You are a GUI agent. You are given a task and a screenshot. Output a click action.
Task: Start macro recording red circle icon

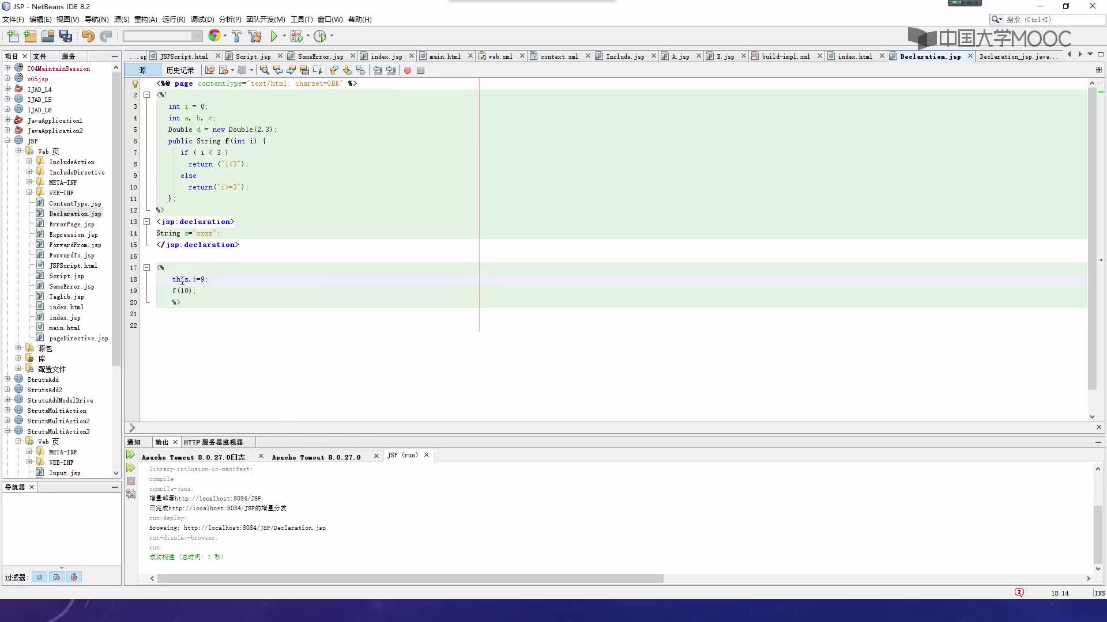(408, 70)
